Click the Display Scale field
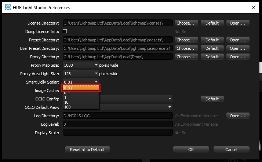The image size is (262, 162). pos(118,133)
